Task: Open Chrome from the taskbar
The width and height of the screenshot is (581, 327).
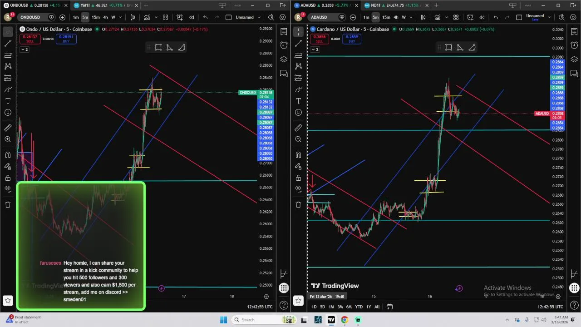Action: point(345,320)
